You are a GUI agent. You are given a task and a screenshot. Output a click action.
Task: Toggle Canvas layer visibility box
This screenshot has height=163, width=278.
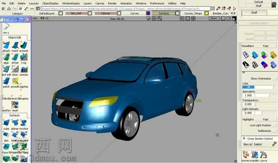(119, 13)
